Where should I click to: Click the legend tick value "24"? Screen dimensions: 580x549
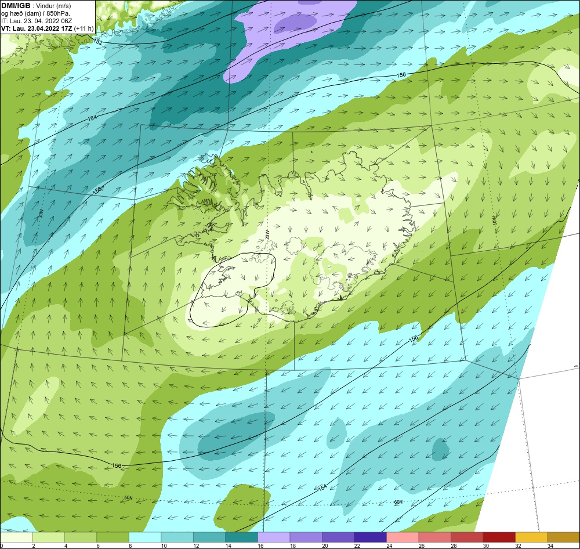point(389,546)
